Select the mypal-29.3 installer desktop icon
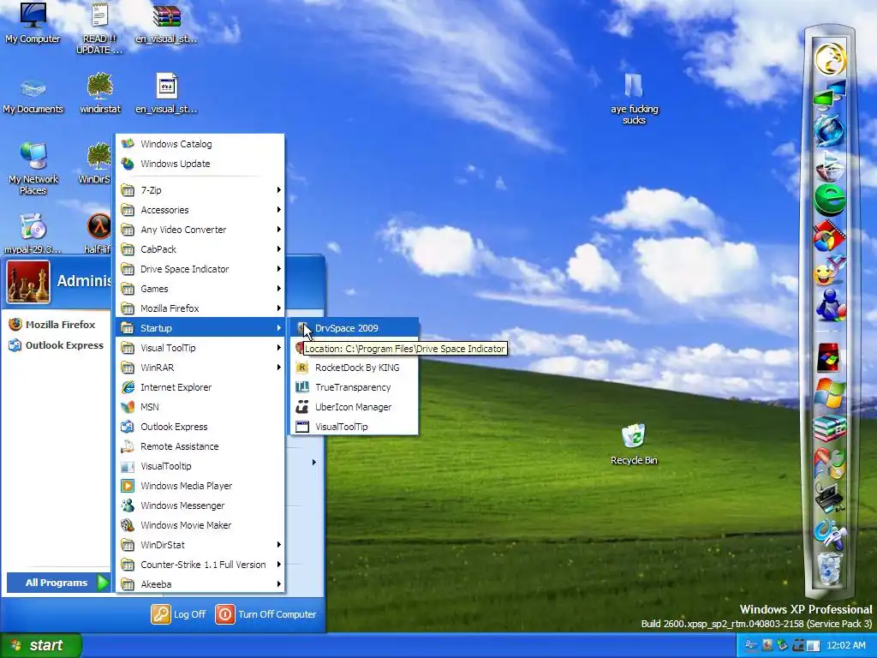This screenshot has width=877, height=658. [x=33, y=232]
